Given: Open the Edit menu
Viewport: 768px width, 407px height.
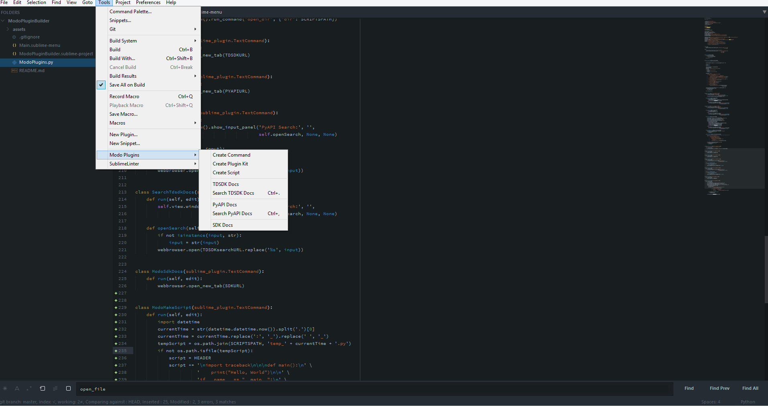Looking at the screenshot, I should point(17,2).
